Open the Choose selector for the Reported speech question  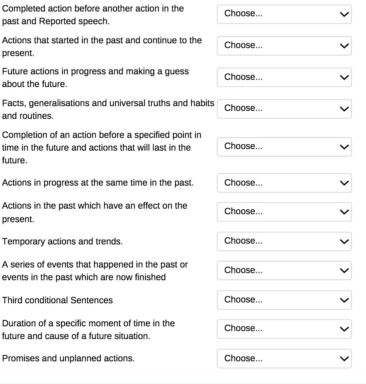pyautogui.click(x=284, y=14)
